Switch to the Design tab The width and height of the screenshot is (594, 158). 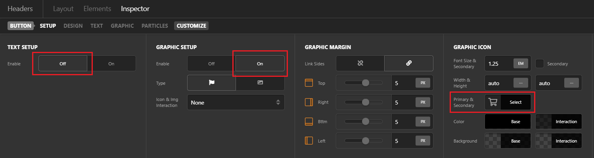pos(73,26)
